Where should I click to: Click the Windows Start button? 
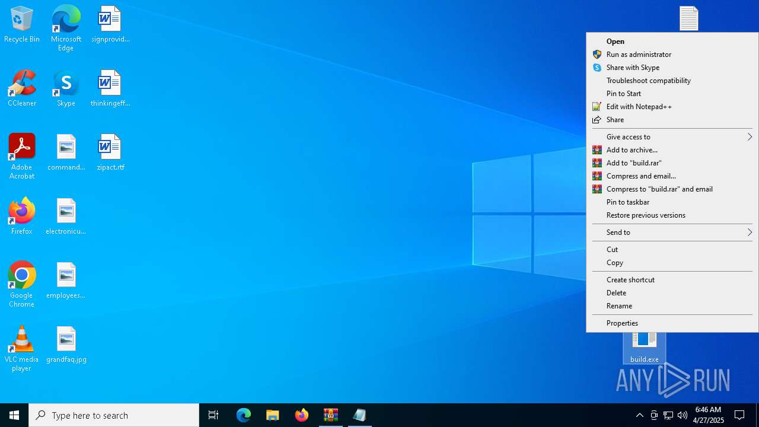coord(14,415)
